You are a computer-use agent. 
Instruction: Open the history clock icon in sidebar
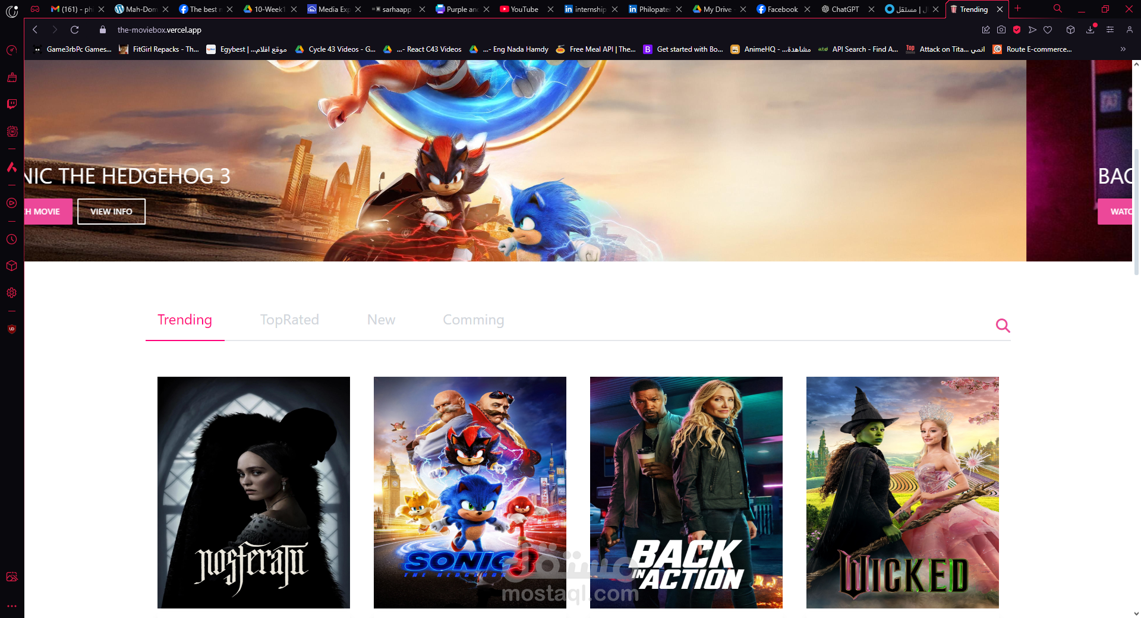[12, 239]
